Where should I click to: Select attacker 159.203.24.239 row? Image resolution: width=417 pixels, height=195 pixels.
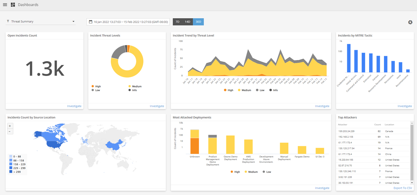pos(374,132)
